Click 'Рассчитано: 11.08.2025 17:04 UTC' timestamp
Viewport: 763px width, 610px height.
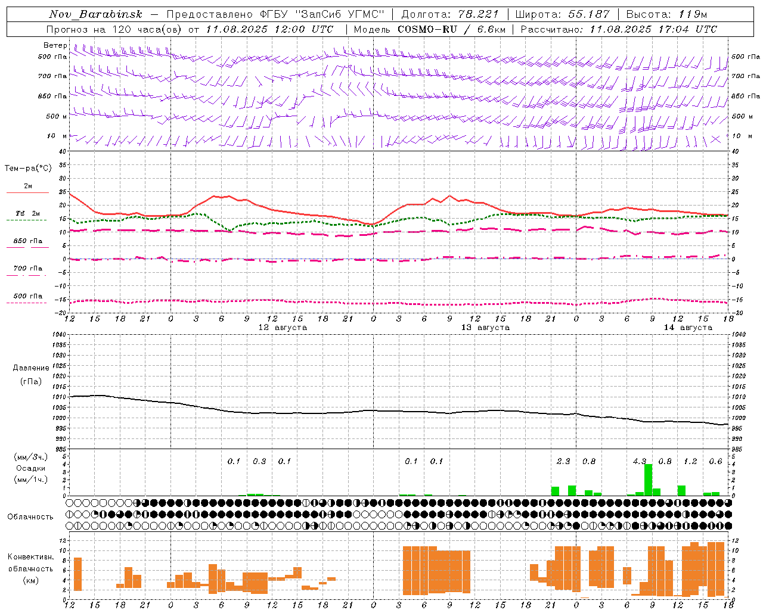tap(619, 29)
